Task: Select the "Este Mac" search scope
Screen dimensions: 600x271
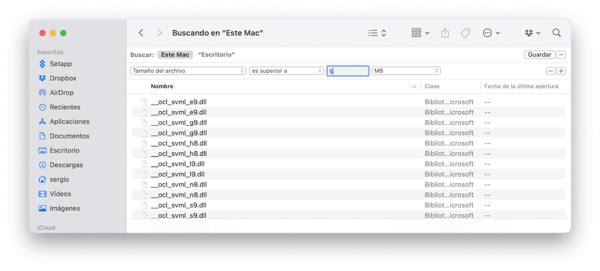Action: point(175,55)
